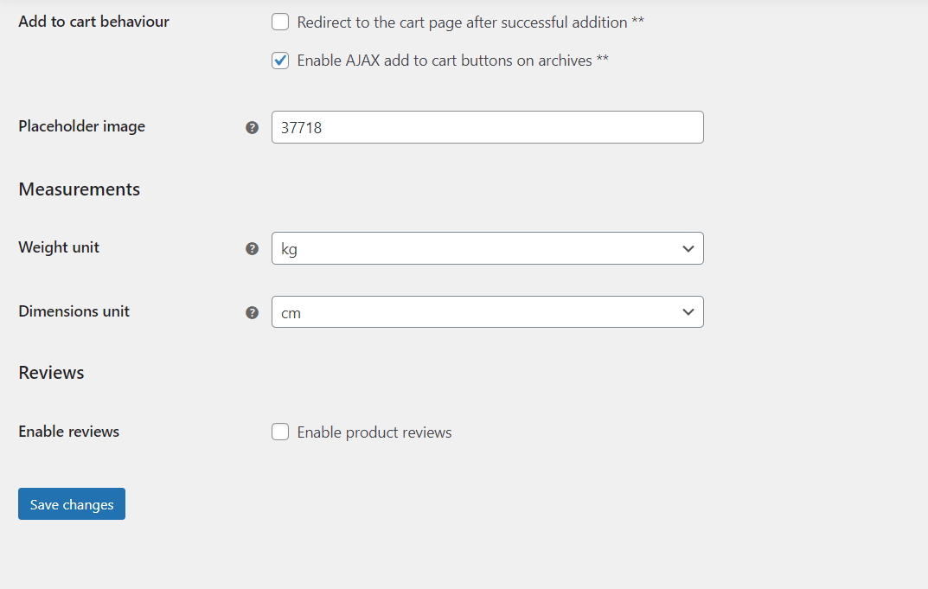The image size is (928, 589).
Task: Enable redirect to cart page checkbox
Action: [x=280, y=22]
